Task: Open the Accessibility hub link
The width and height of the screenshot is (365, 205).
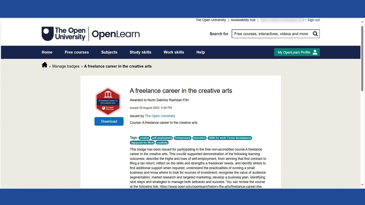Action: pos(243,20)
